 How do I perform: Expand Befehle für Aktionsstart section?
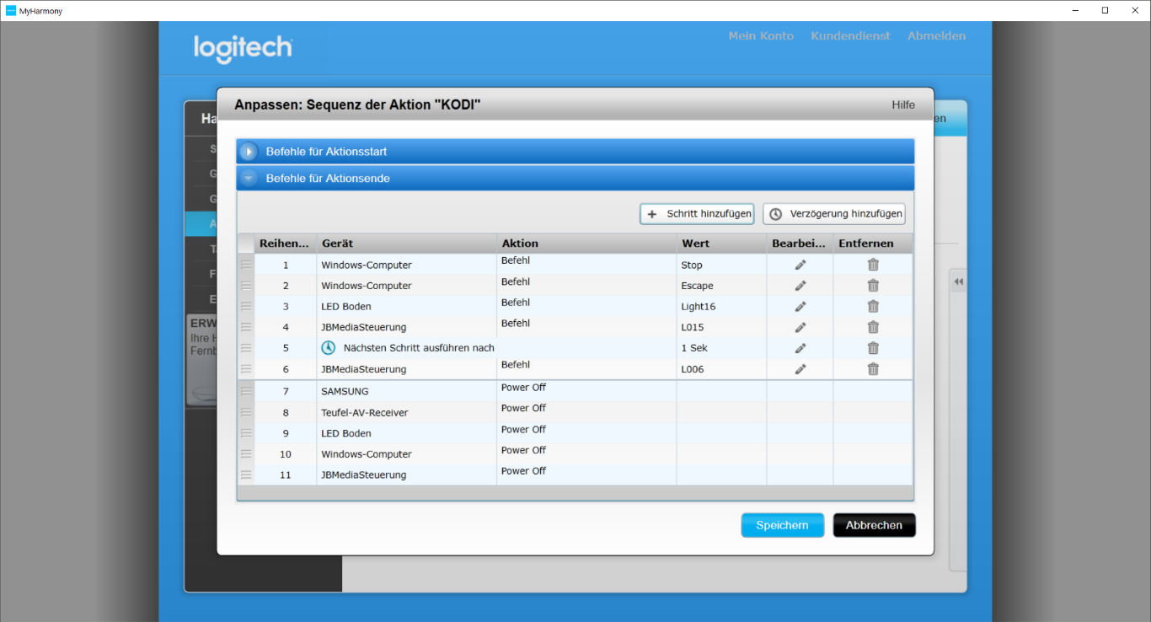point(249,152)
